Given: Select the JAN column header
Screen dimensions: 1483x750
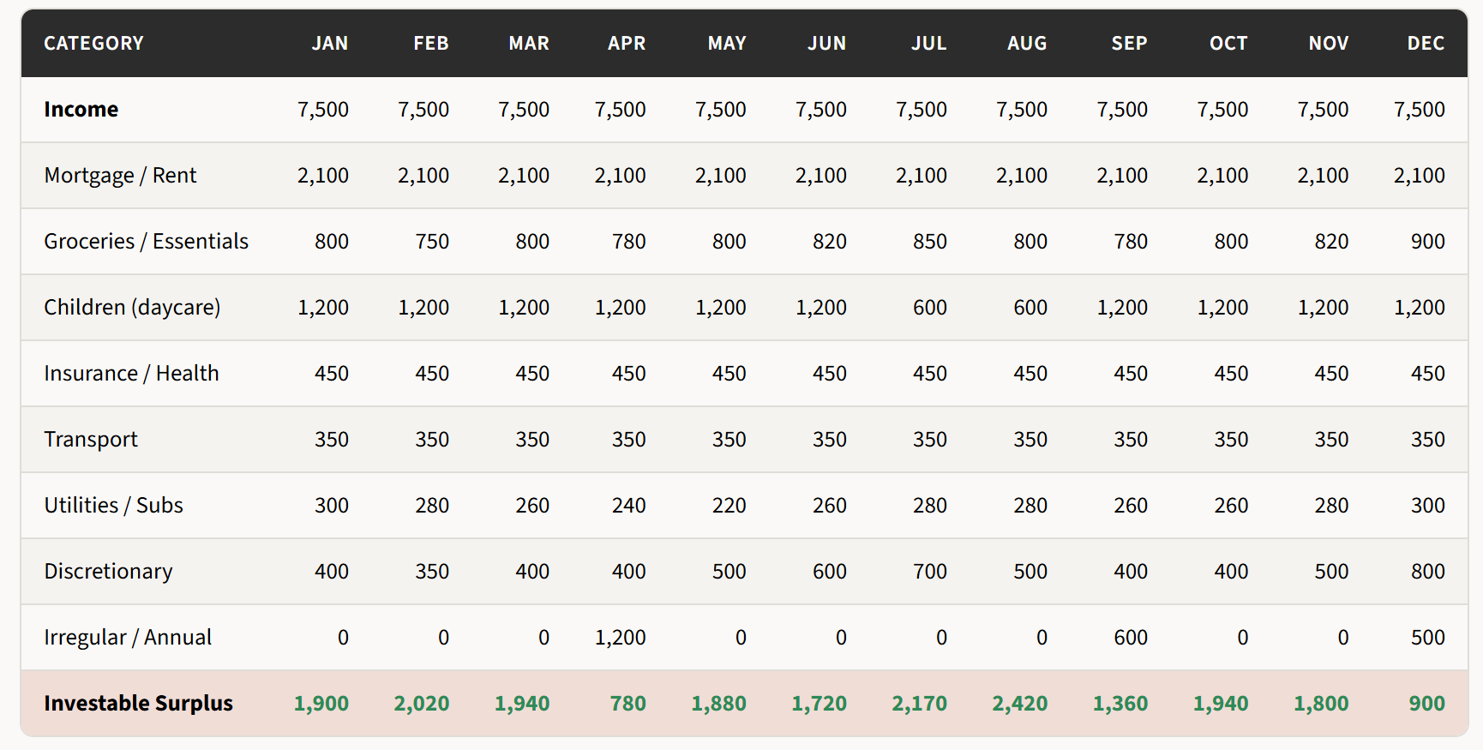Looking at the screenshot, I should tap(330, 43).
